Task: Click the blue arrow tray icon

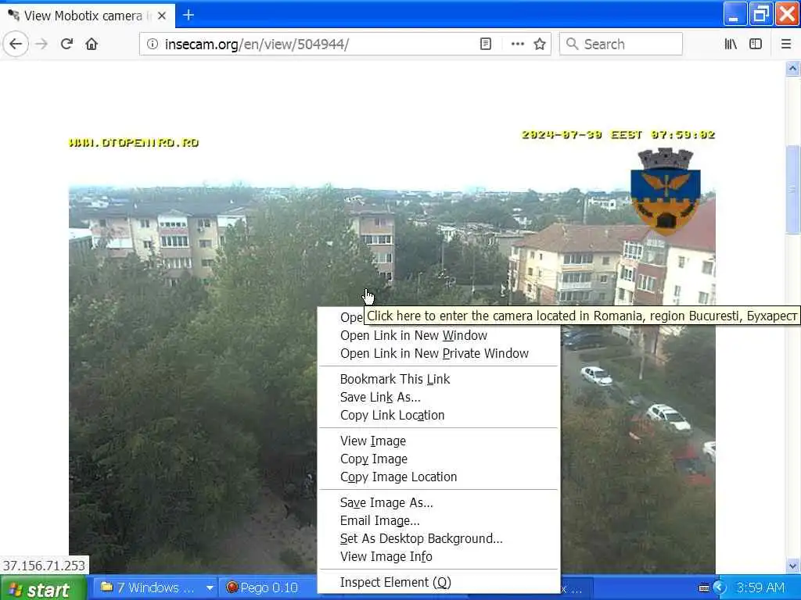Action: pyautogui.click(x=720, y=587)
